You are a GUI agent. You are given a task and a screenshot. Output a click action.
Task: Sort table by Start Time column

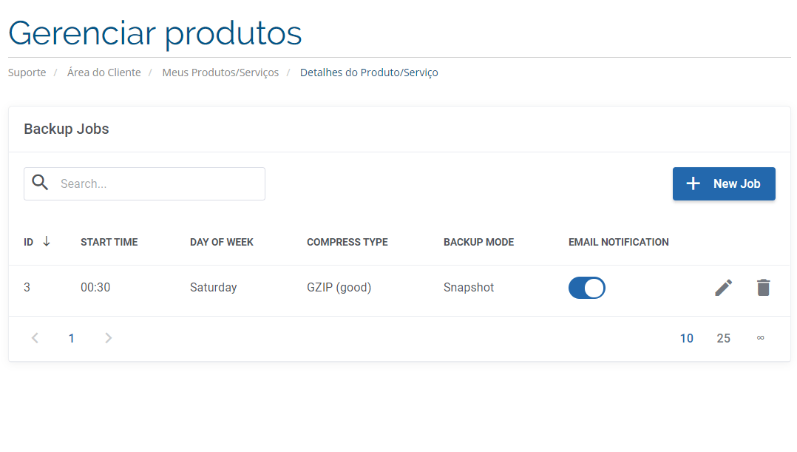coord(109,242)
